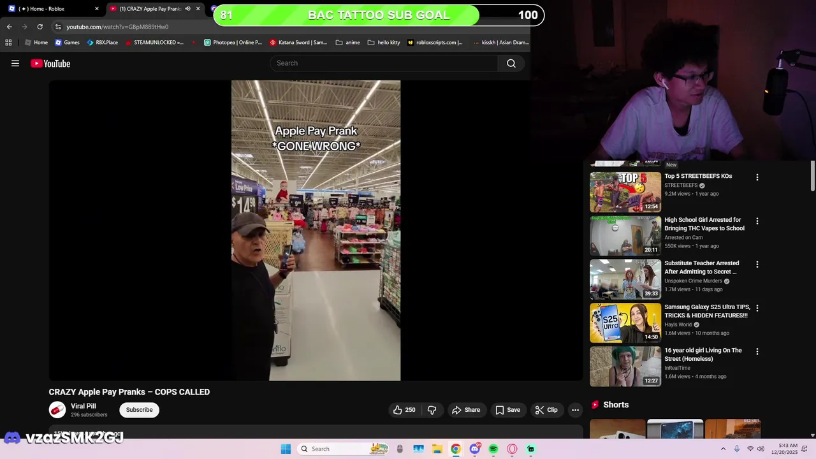Open the kisskh Asian Drama bookmark
The height and width of the screenshot is (459, 816).
[502, 43]
